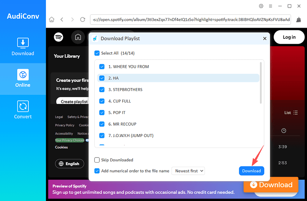Uncheck track 4 CUP FULL
This screenshot has height=201, width=307.
(102, 101)
